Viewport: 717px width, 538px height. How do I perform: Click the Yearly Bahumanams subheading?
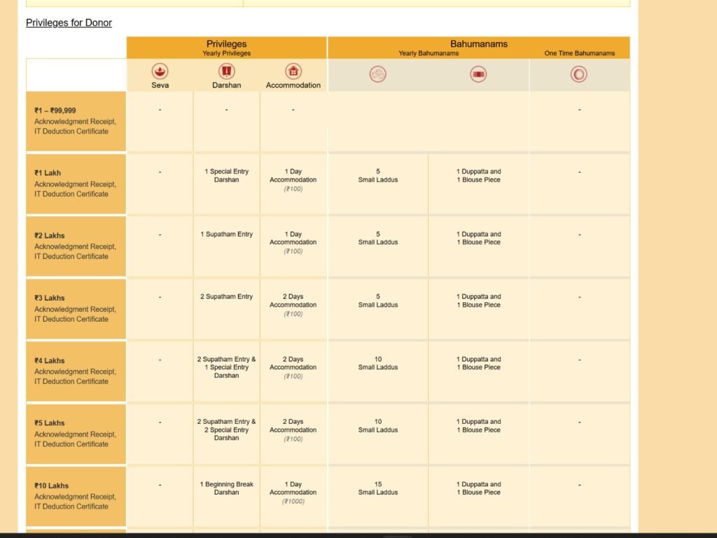click(429, 53)
